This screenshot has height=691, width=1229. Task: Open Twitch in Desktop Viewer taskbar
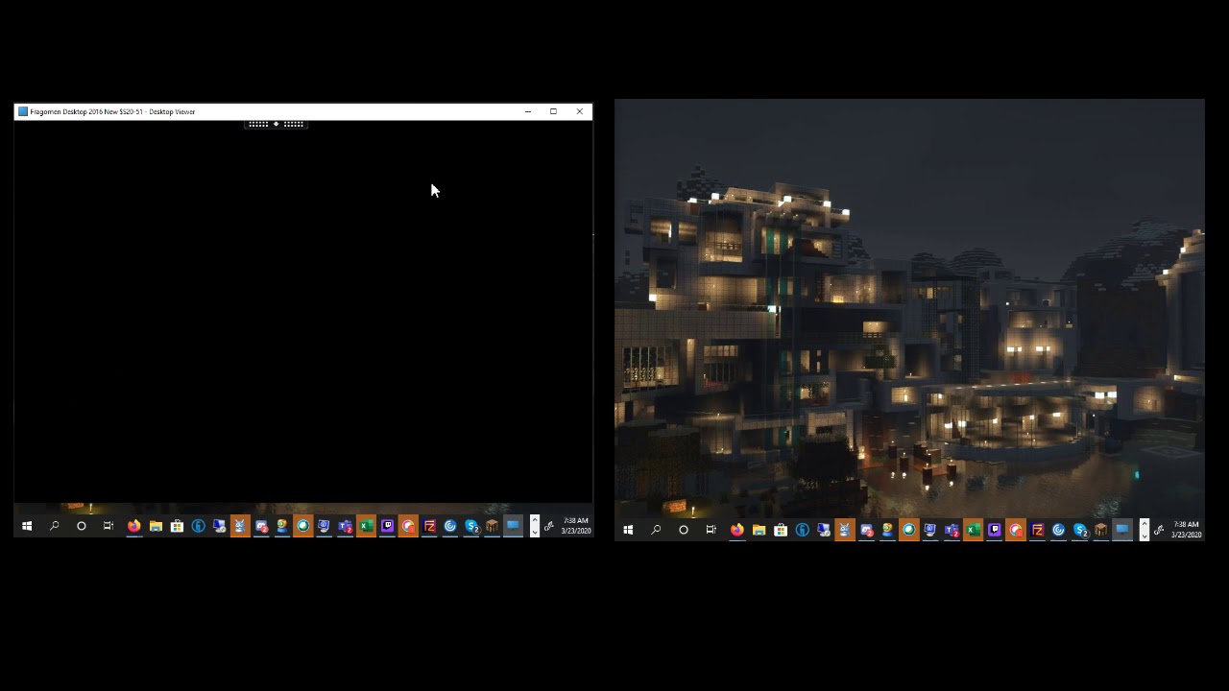pyautogui.click(x=387, y=526)
